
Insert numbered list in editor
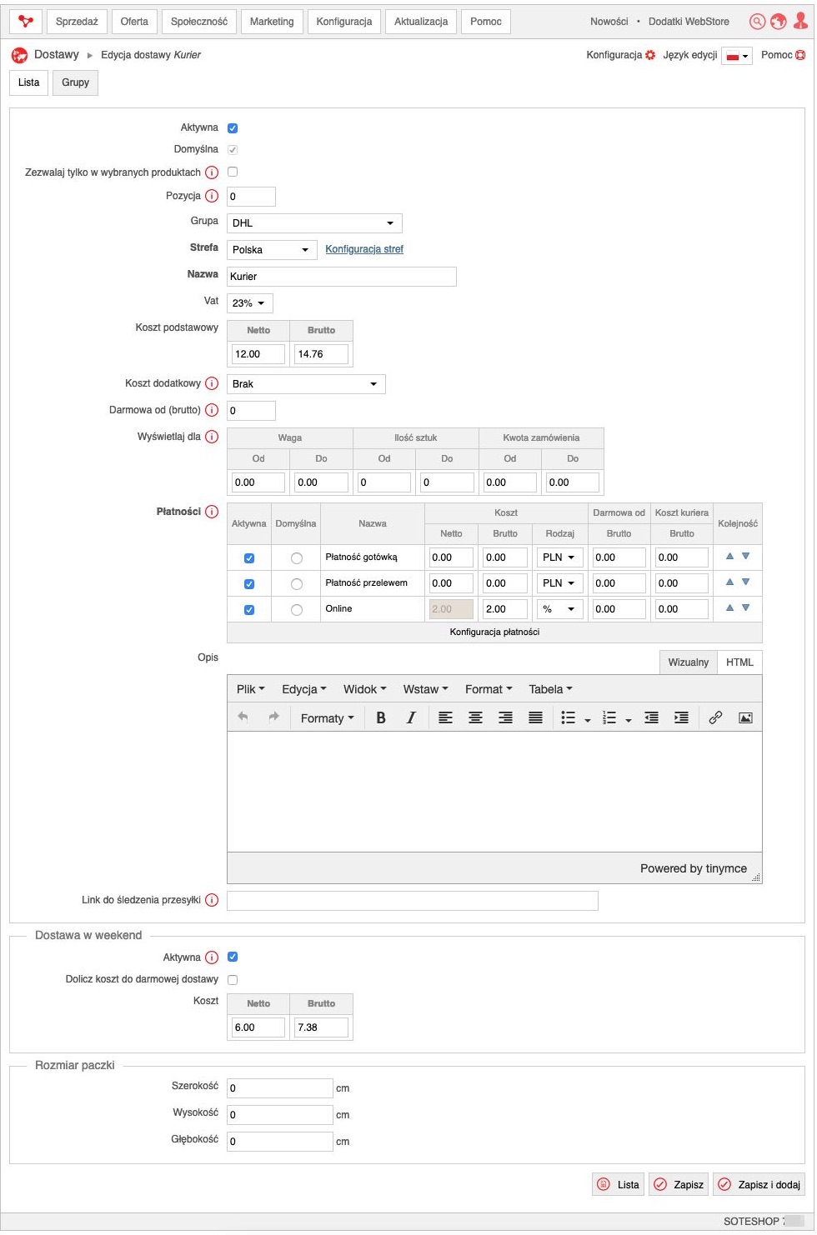click(609, 717)
